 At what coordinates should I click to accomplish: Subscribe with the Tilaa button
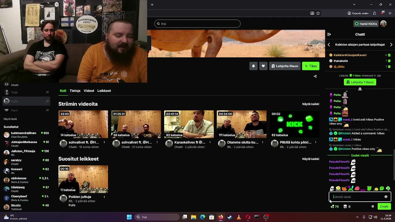(310, 66)
